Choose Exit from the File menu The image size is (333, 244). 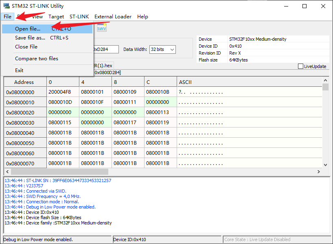tap(47, 70)
